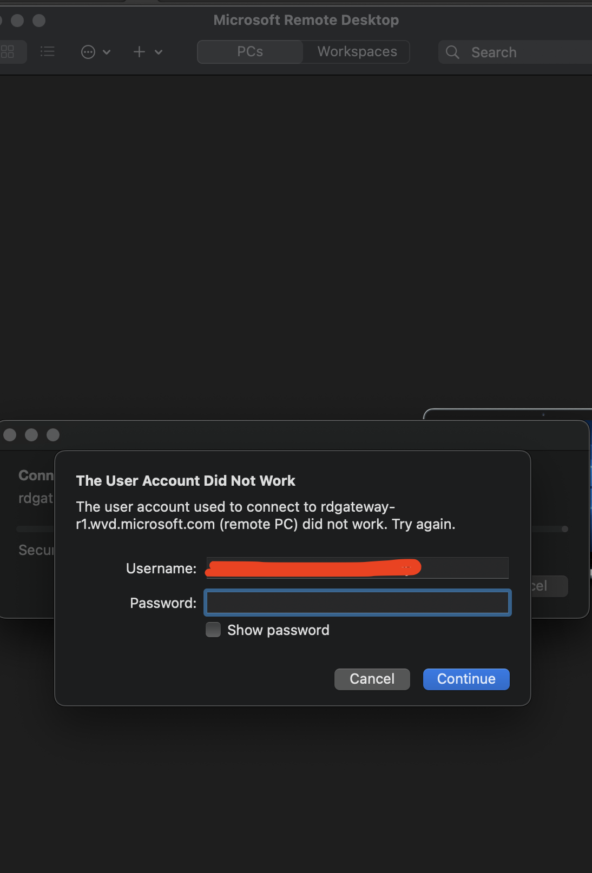Screen dimensions: 592x873
Task: Click main window yellow minimize button
Action: point(17,21)
